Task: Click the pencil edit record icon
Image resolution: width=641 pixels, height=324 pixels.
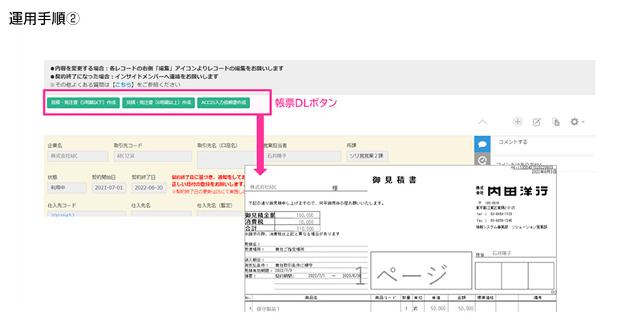Action: coord(536,122)
